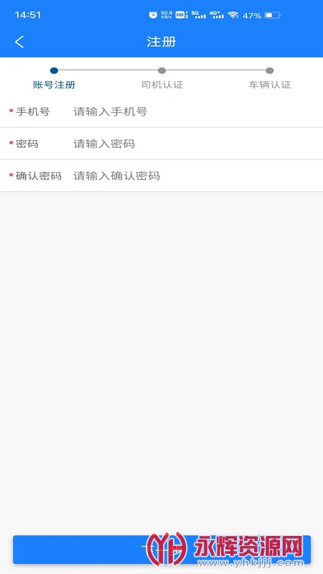Switch to the 司机认证 step label
The image size is (323, 574).
(x=162, y=85)
